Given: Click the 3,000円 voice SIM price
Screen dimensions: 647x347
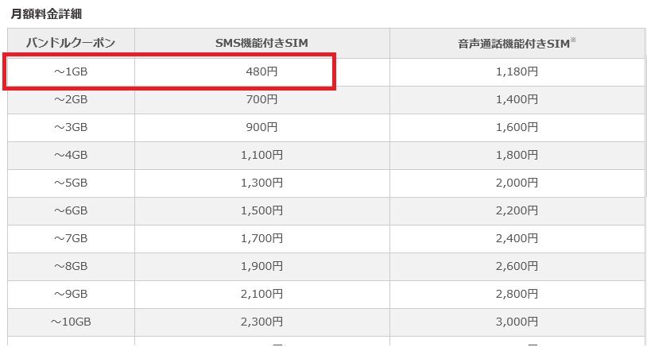Looking at the screenshot, I should (x=517, y=322).
